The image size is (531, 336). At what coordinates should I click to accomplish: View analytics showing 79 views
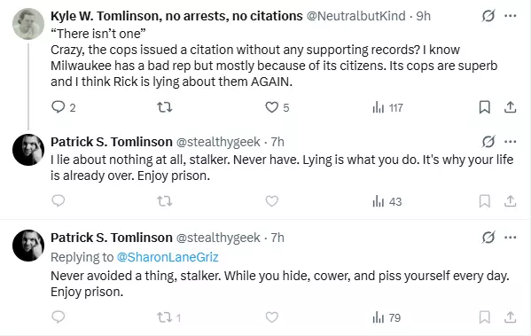point(387,317)
